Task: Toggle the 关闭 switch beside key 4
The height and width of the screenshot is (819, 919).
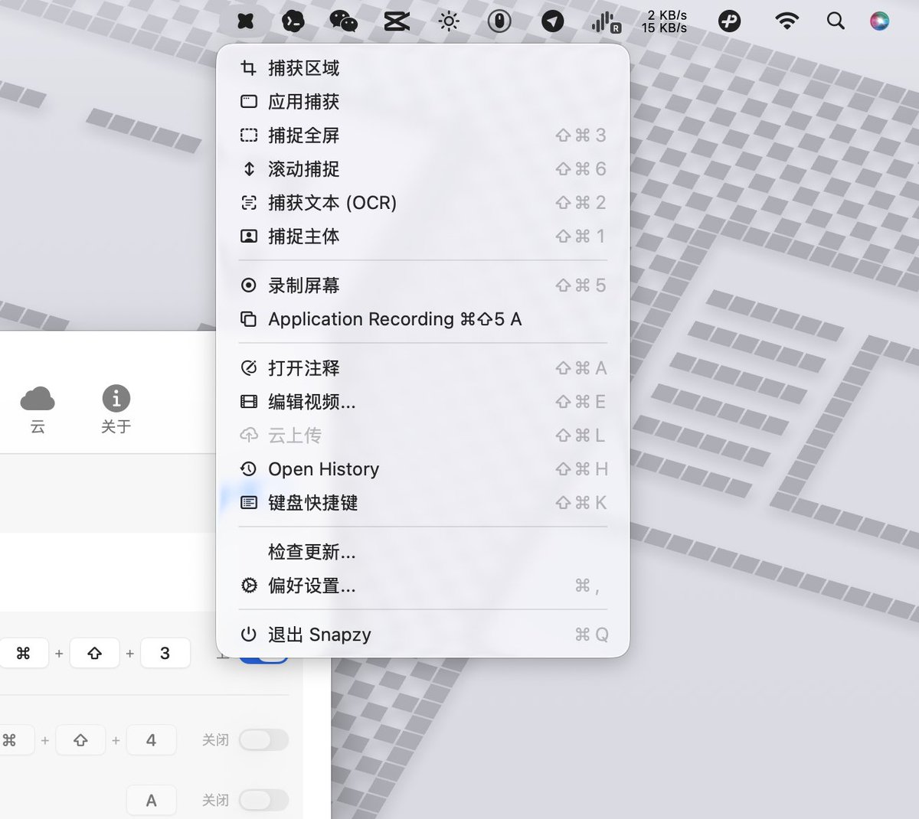Action: click(x=263, y=739)
